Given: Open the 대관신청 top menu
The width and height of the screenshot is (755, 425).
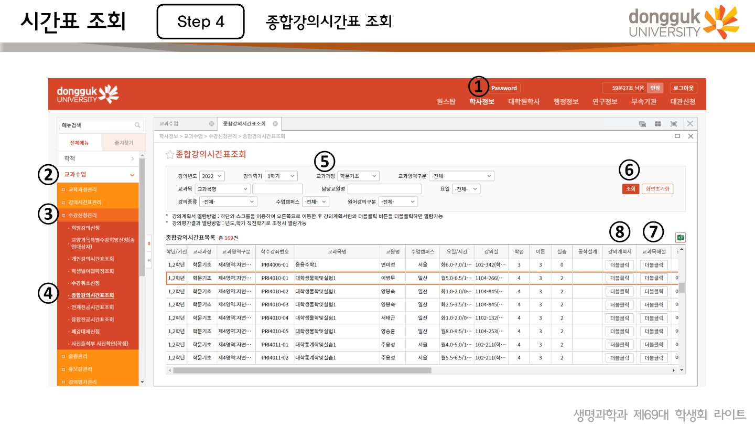Looking at the screenshot, I should 683,102.
